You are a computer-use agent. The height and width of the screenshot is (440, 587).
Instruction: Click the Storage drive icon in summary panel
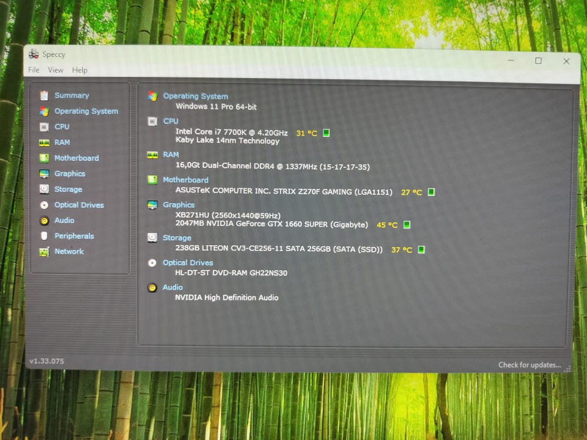(152, 238)
